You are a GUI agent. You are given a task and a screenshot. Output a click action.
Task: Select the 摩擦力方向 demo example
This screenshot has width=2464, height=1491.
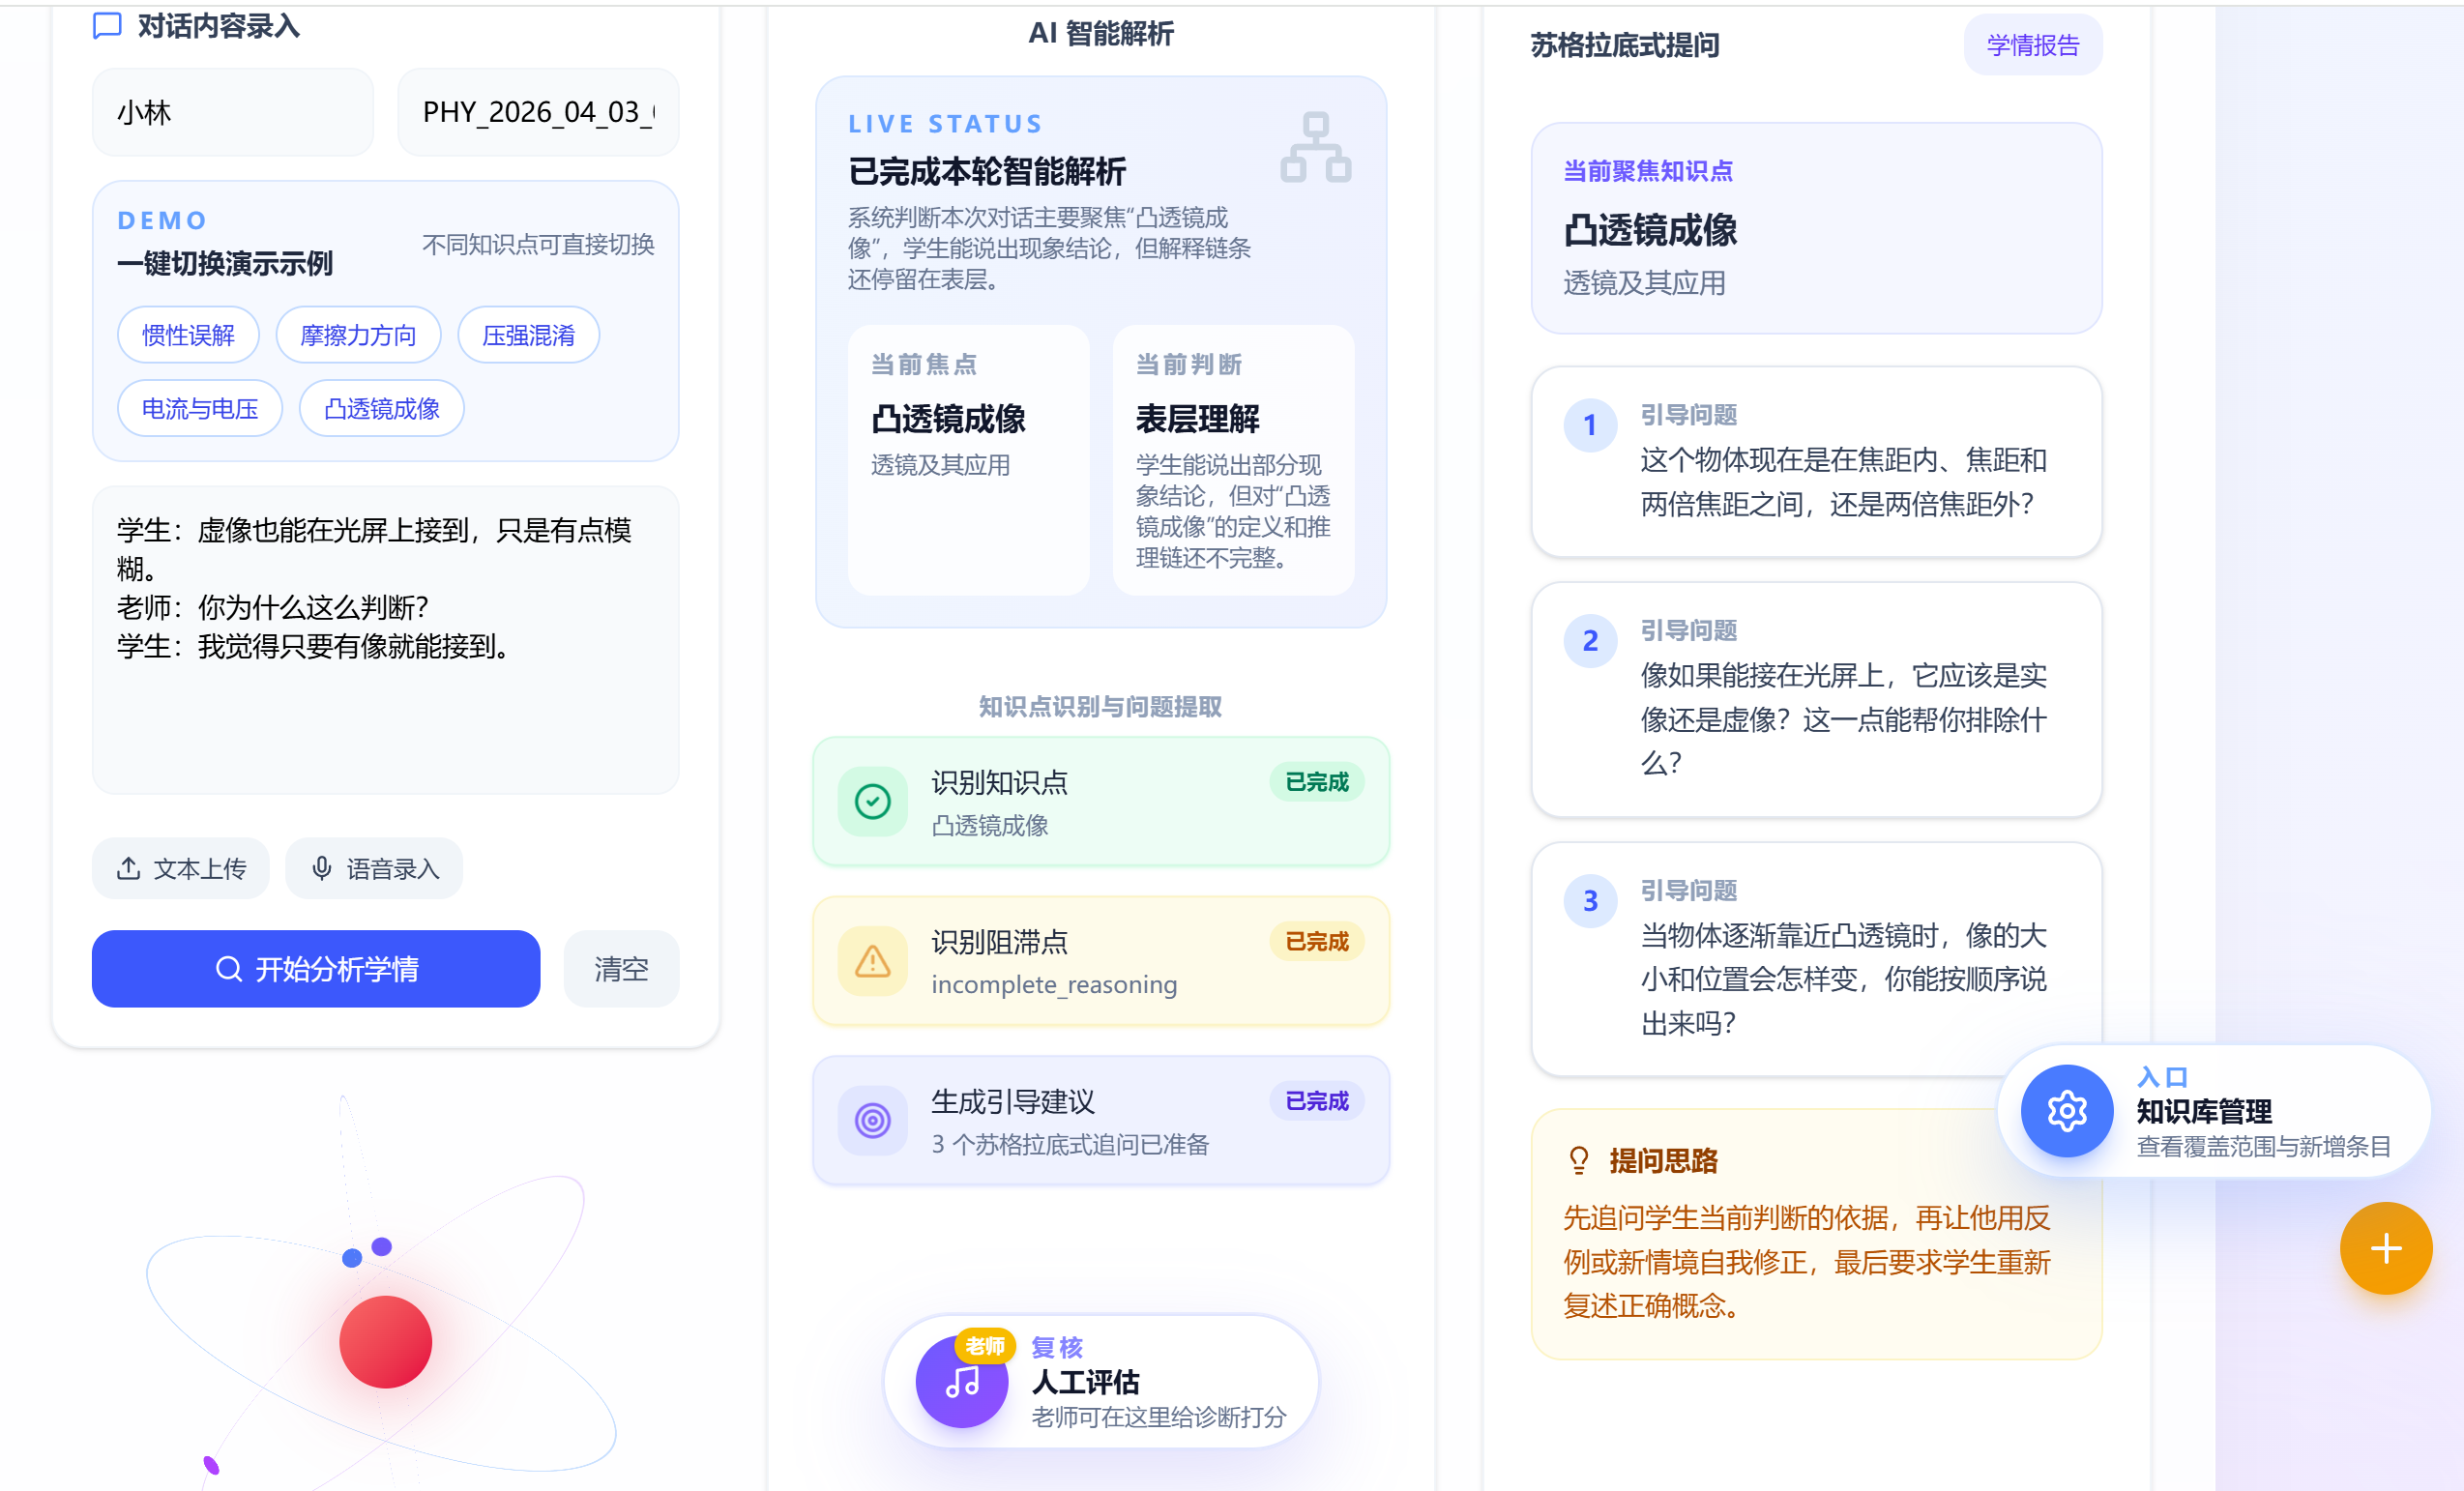pyautogui.click(x=358, y=335)
